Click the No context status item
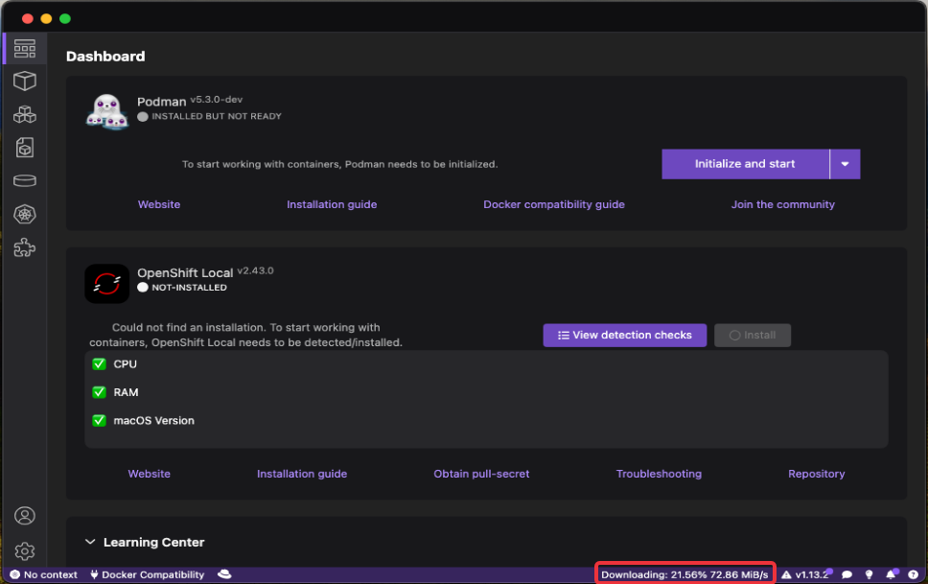The image size is (928, 584). point(44,574)
